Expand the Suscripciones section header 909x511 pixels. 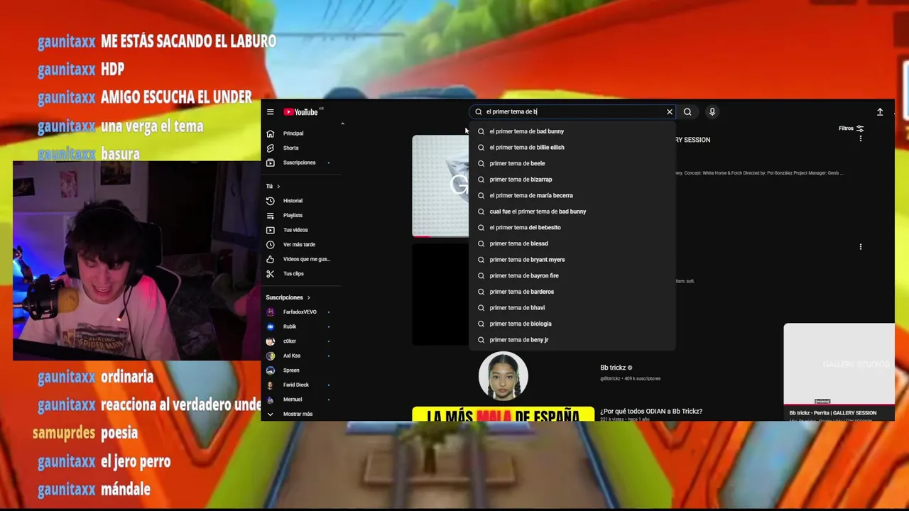click(288, 297)
